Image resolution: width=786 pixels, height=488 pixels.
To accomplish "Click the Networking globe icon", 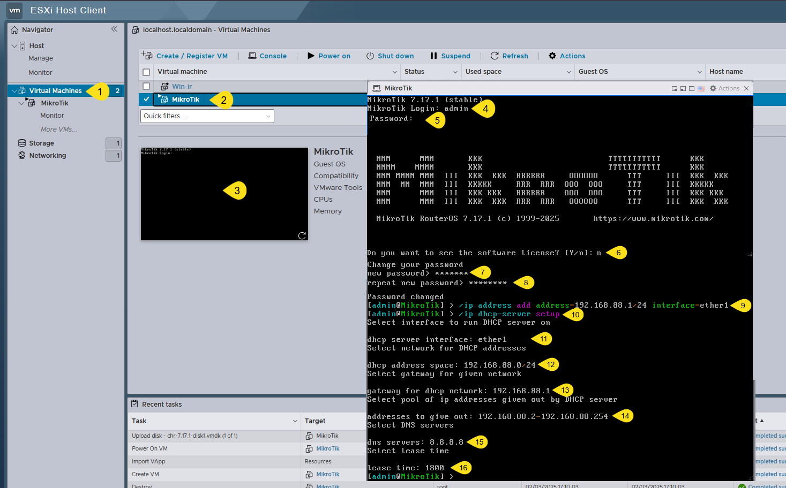I will click(22, 155).
